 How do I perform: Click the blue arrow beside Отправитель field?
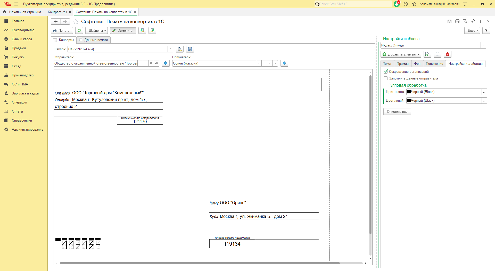coord(166,63)
